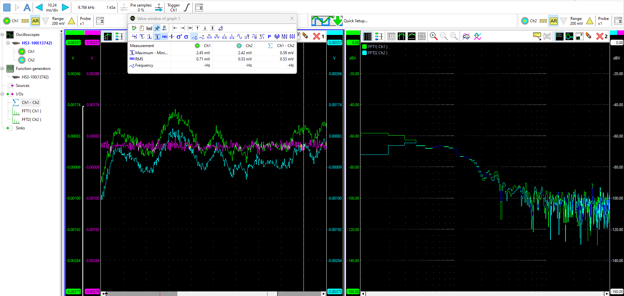Image resolution: width=624 pixels, height=296 pixels.
Task: Click the Ch1 coupling icon
Action: point(25,21)
